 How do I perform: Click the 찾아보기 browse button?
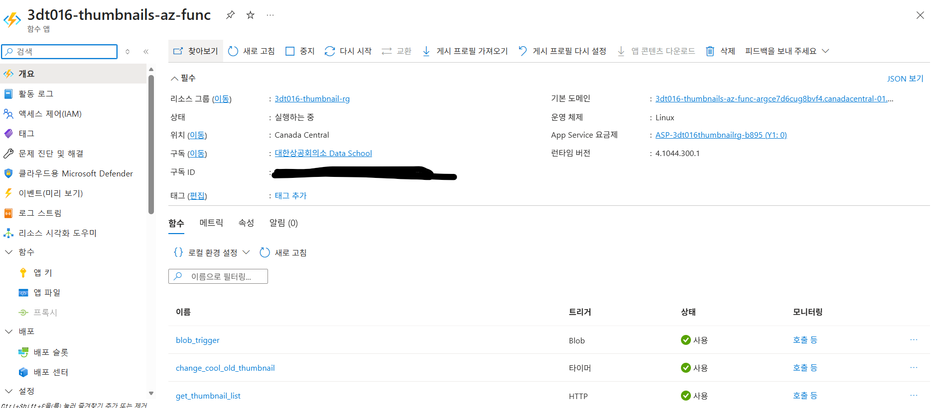(x=196, y=51)
